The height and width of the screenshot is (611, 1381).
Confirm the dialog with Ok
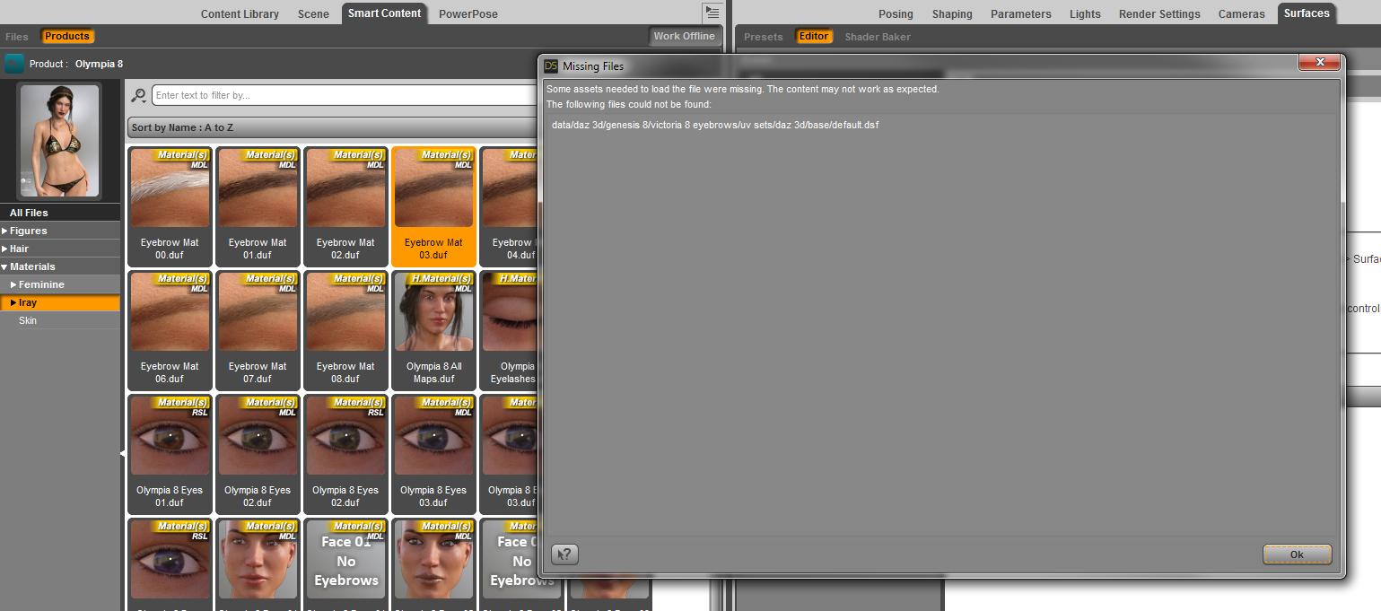[x=1297, y=554]
